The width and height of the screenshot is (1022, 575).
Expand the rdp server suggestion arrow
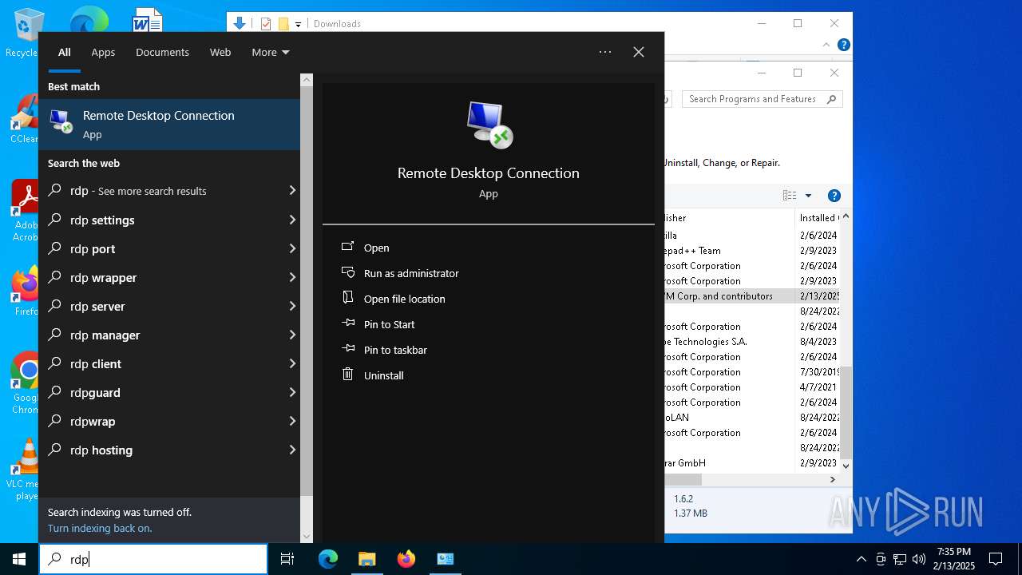coord(292,306)
